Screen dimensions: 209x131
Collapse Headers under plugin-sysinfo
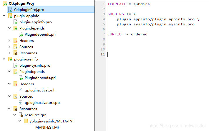[9, 84]
